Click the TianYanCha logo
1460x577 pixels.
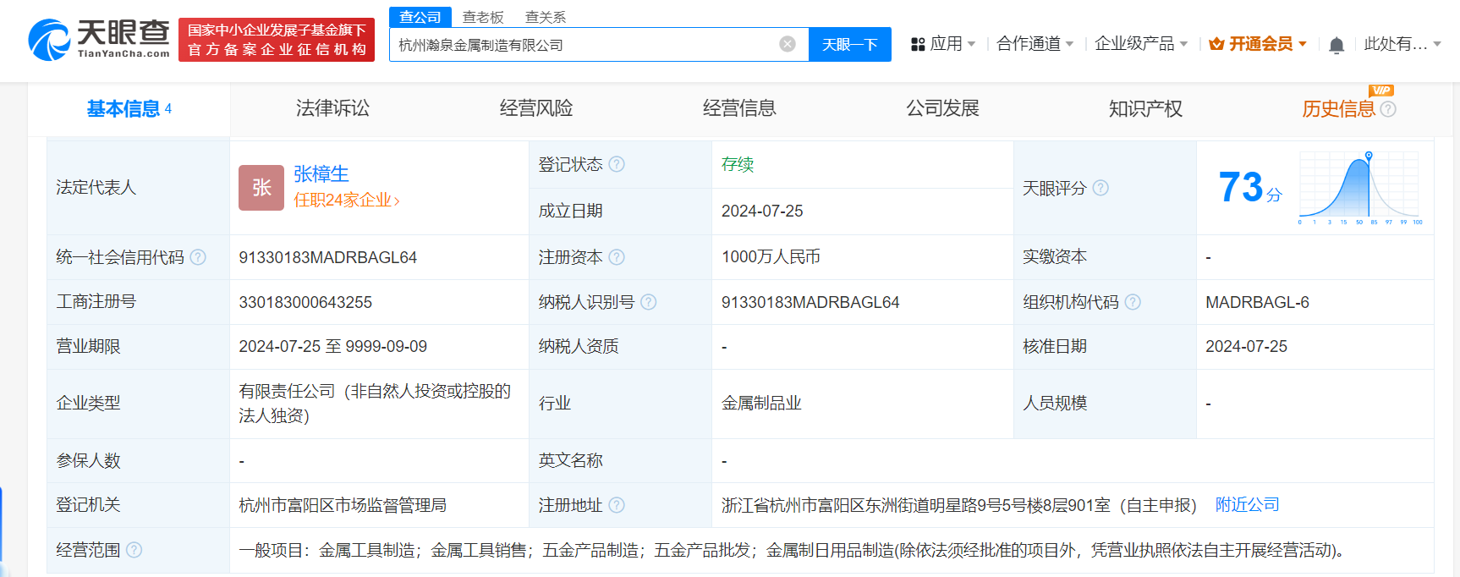tap(99, 40)
